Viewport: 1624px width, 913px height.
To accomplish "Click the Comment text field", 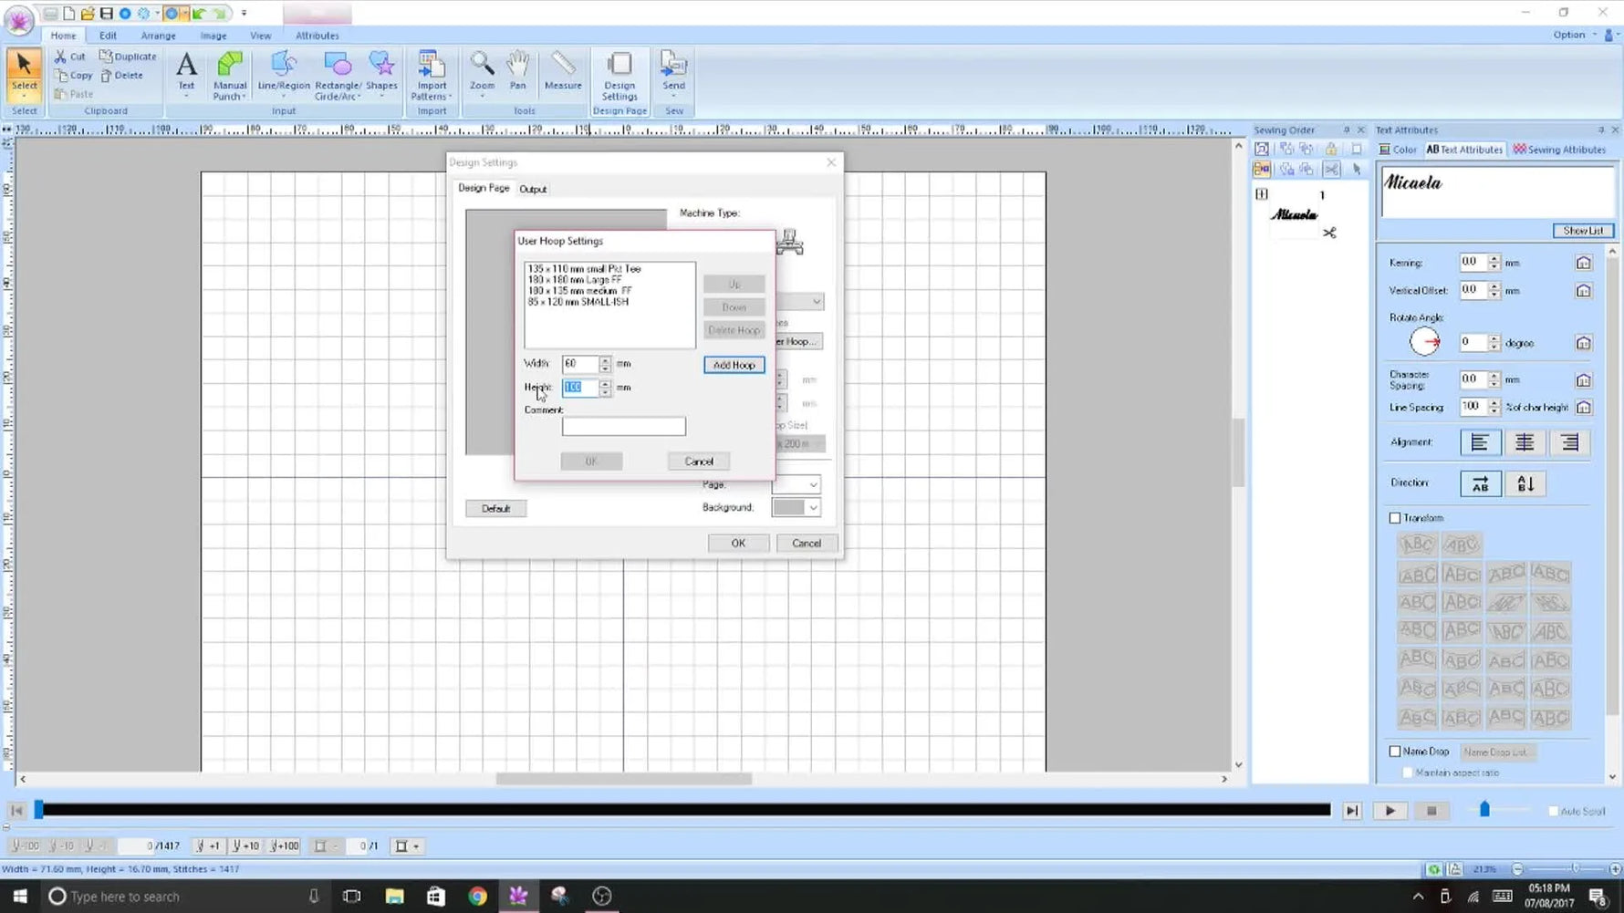I will pos(623,427).
